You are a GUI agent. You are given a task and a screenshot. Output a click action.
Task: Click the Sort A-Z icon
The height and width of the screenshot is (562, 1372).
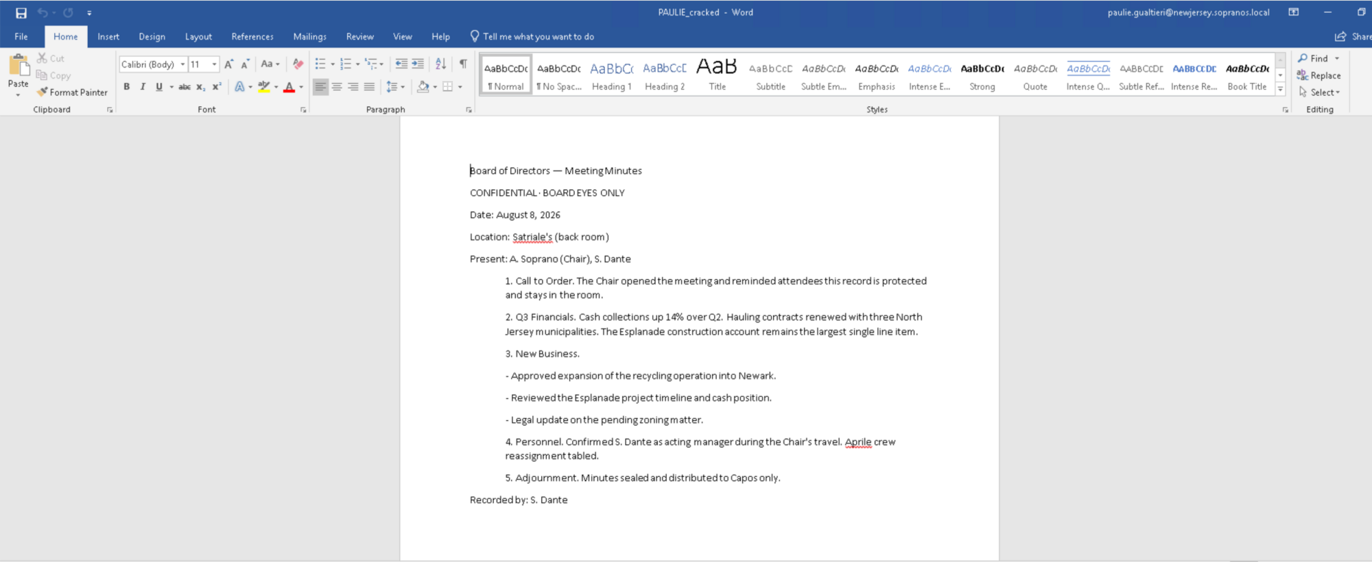(x=441, y=64)
